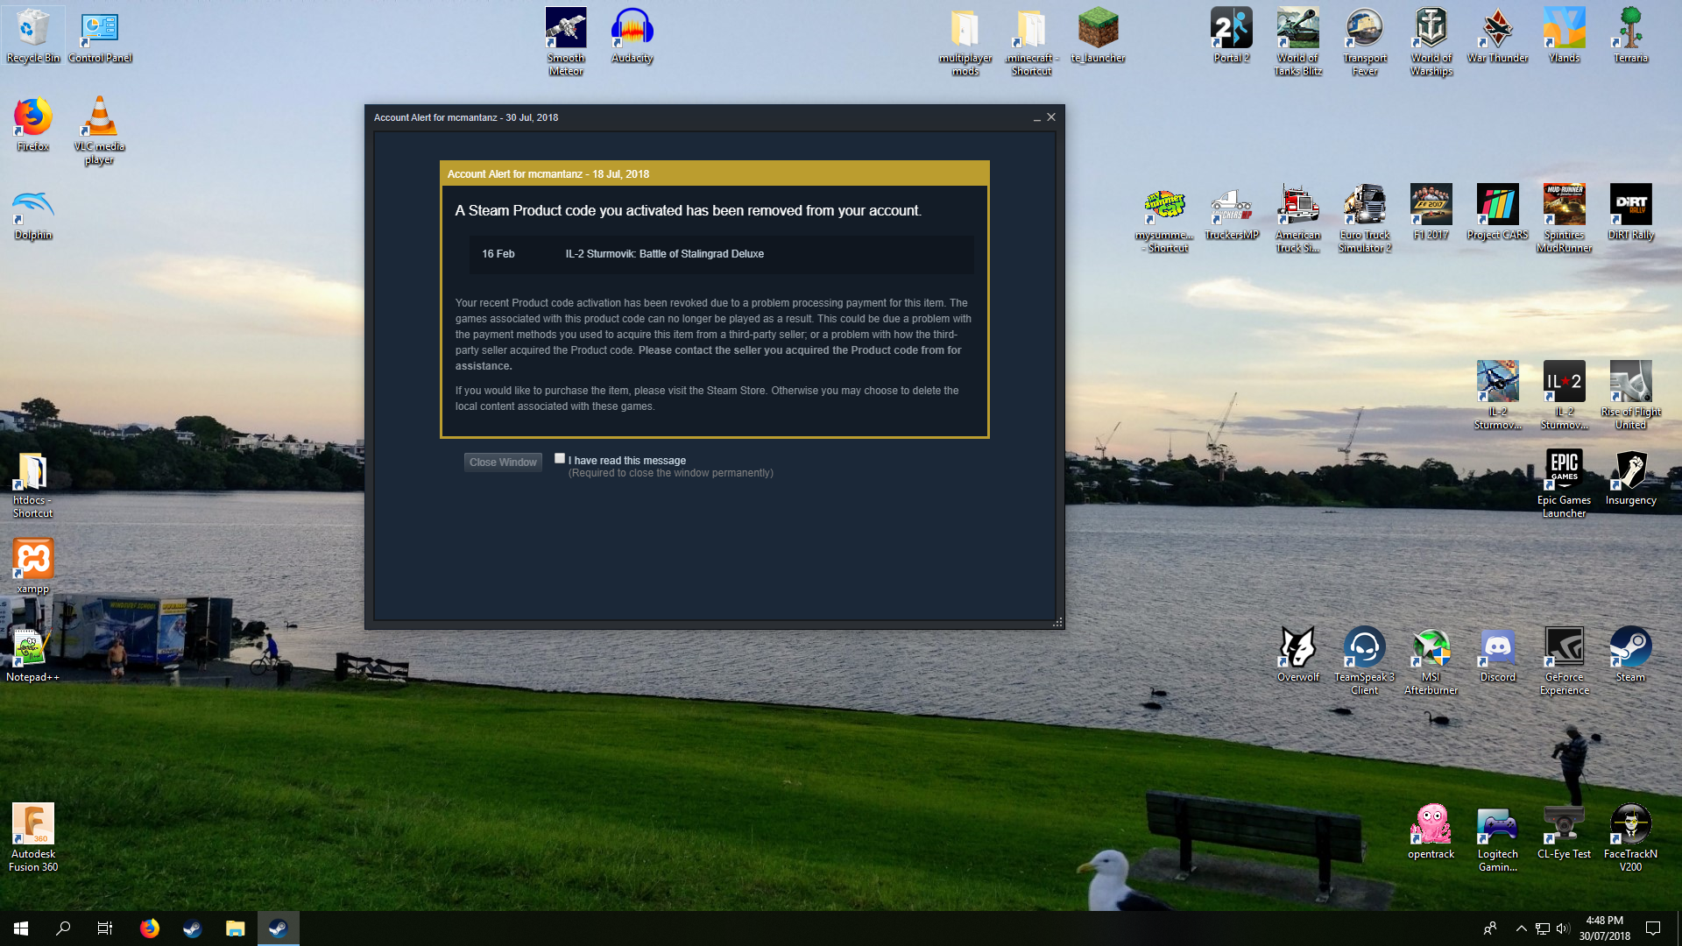Show hidden system tray icons chevron

point(1521,928)
